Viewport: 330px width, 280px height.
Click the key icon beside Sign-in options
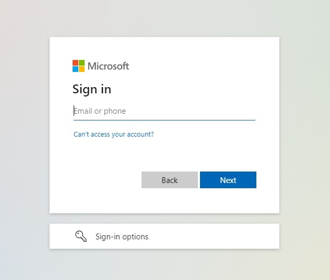(x=81, y=236)
